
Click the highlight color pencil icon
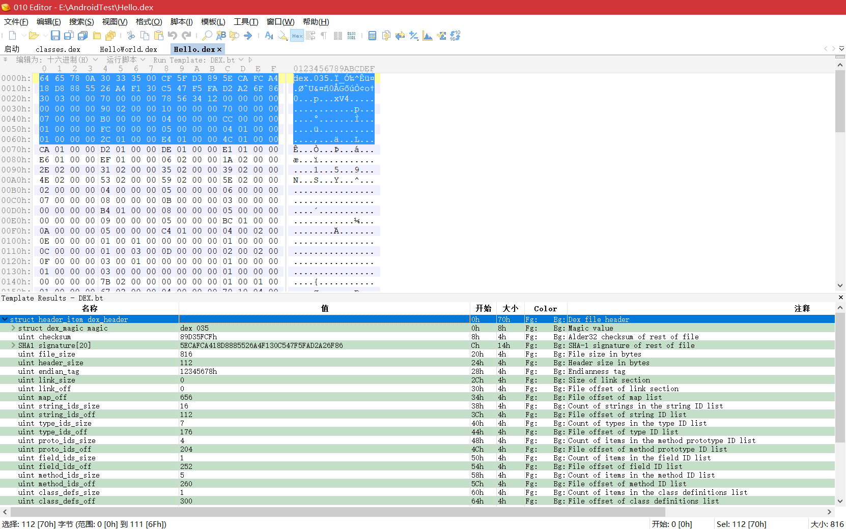[x=283, y=36]
